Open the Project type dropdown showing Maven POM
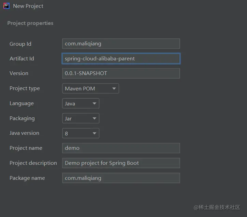 (90, 88)
